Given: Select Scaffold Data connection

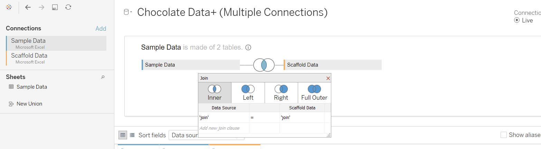Looking at the screenshot, I should coord(29,56).
